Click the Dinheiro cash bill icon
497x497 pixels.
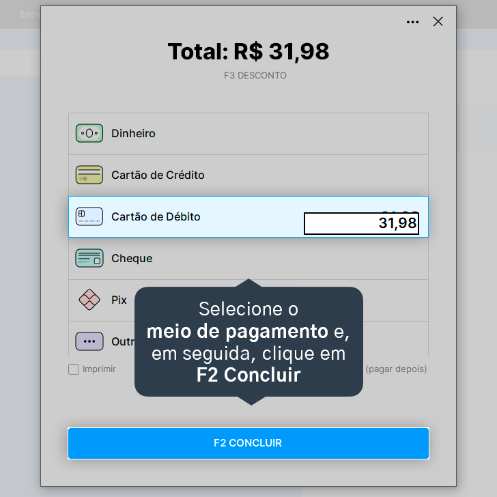pos(89,133)
